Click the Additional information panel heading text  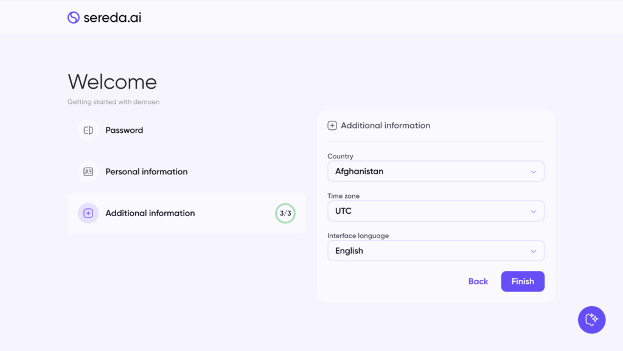point(385,126)
